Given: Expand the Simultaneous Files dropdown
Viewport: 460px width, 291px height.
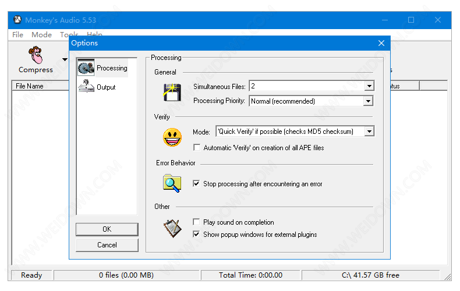Looking at the screenshot, I should point(369,86).
